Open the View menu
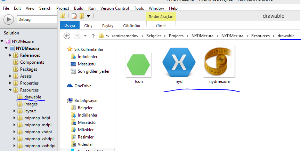Image resolution: width=301 pixels, height=151 pixels. click(x=30, y=8)
